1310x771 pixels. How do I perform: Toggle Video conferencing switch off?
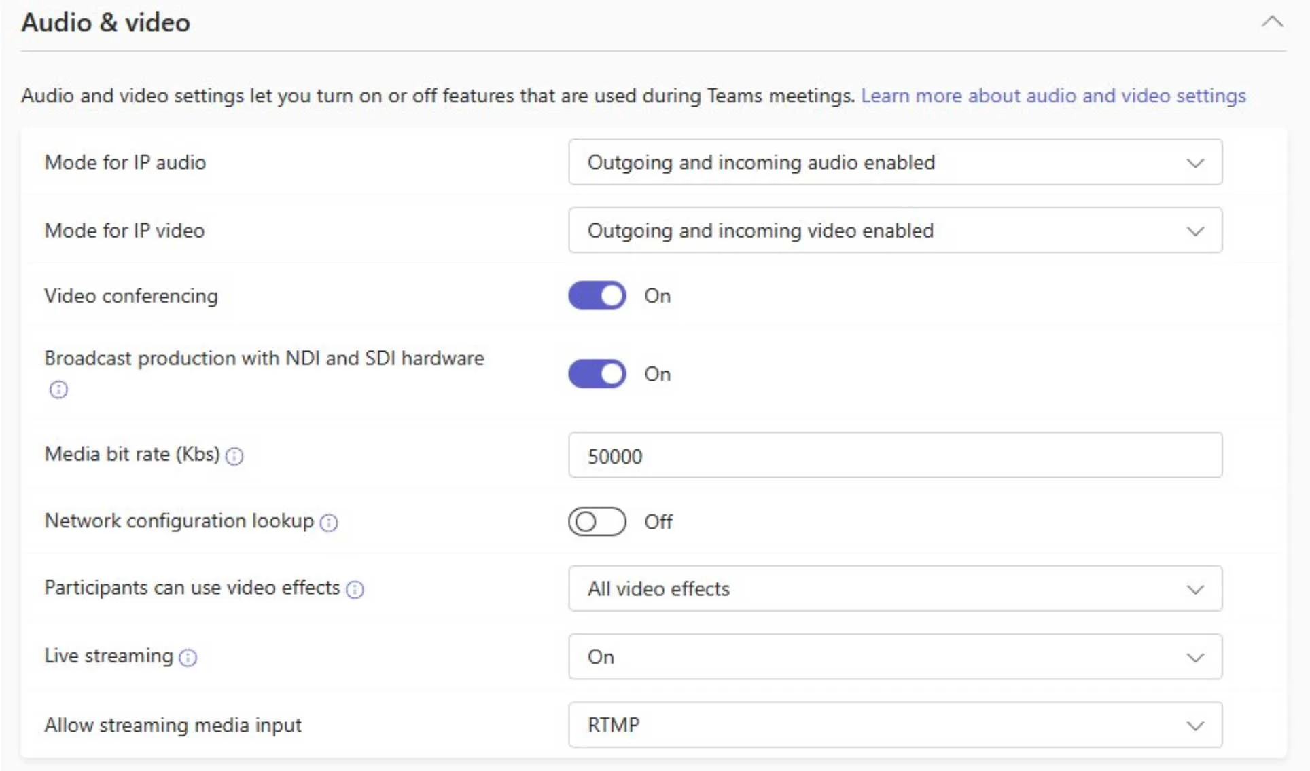(x=597, y=295)
